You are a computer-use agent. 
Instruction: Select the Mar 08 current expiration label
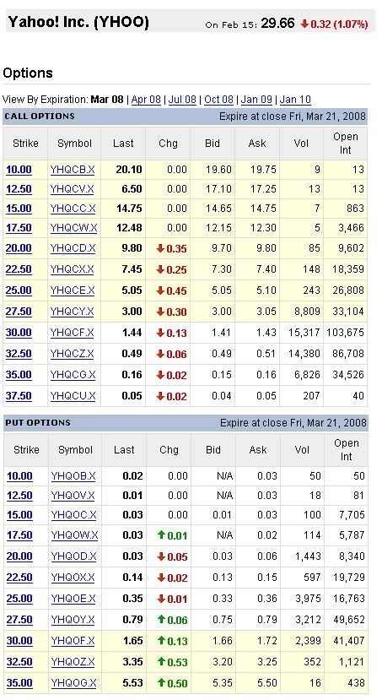point(107,99)
